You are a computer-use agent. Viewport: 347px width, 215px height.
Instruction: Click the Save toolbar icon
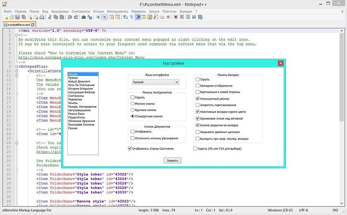pyautogui.click(x=17, y=17)
